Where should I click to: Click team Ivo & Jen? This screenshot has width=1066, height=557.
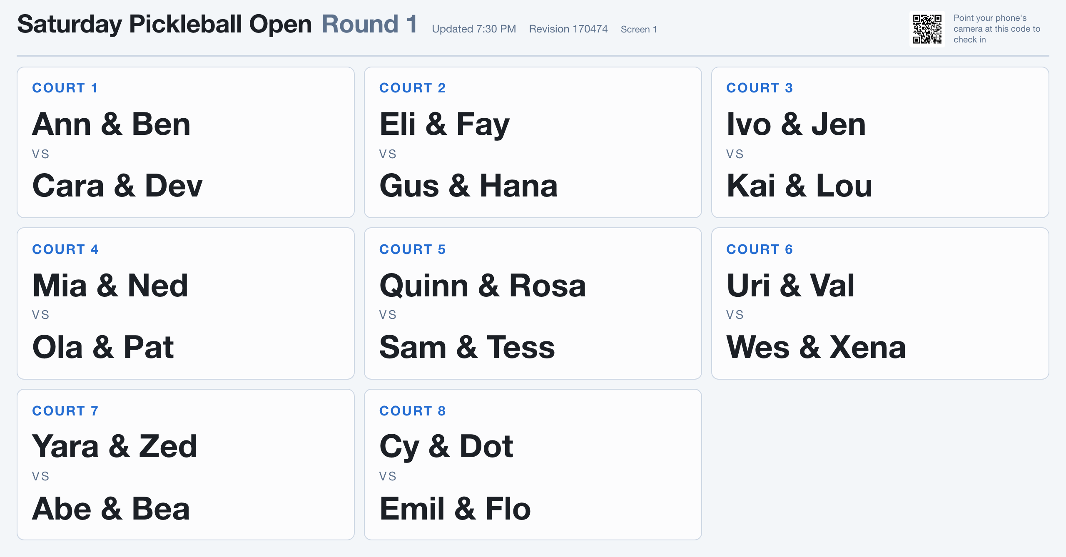[796, 124]
